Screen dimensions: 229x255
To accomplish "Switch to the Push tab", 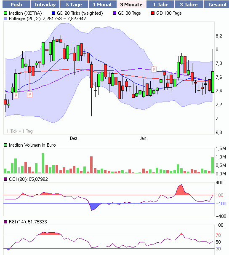I will (16, 4).
